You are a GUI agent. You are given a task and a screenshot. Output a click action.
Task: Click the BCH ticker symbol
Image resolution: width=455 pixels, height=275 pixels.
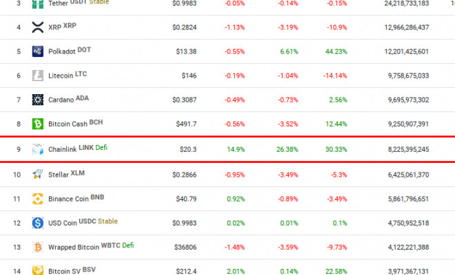[x=96, y=122]
